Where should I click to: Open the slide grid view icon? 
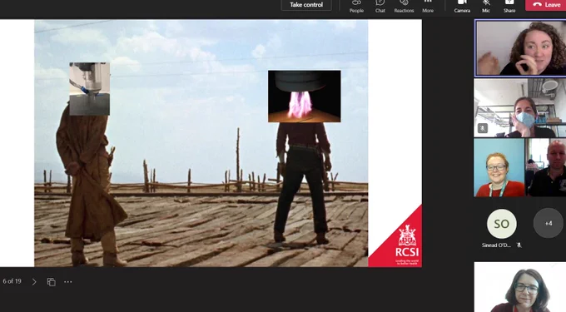click(x=52, y=282)
